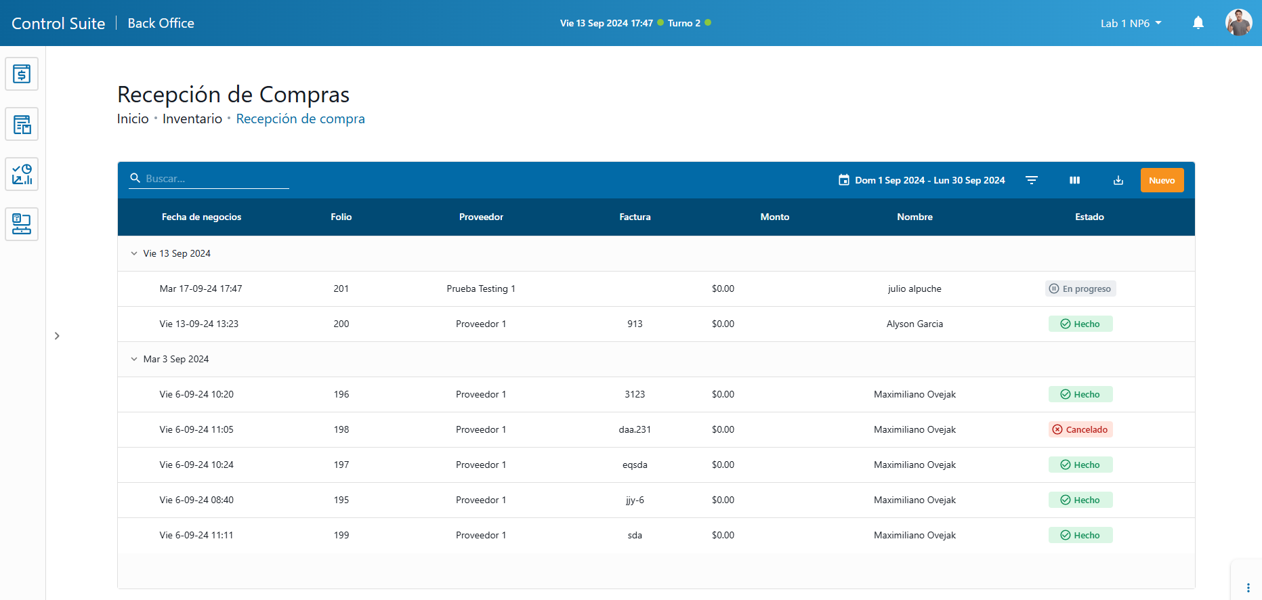Open the user profile avatar
Screen dimensions: 1262x600
(x=1238, y=23)
